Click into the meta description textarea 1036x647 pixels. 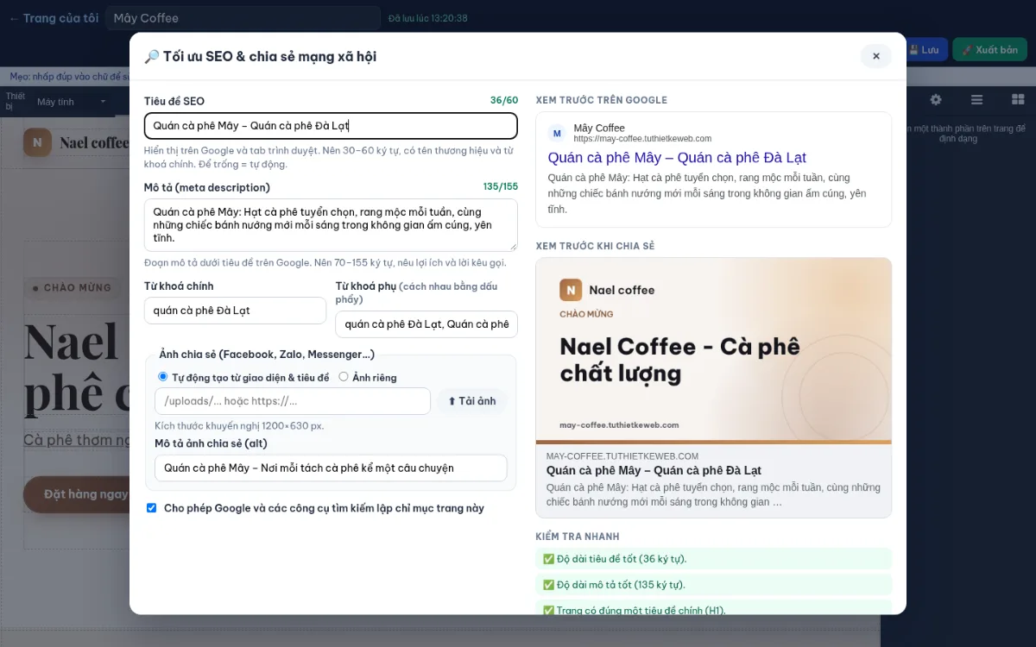[331, 225]
